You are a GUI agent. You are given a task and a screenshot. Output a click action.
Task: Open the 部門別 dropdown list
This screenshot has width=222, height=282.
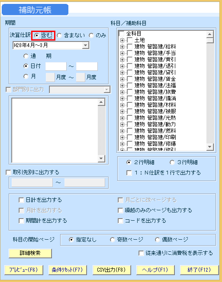(x=107, y=89)
